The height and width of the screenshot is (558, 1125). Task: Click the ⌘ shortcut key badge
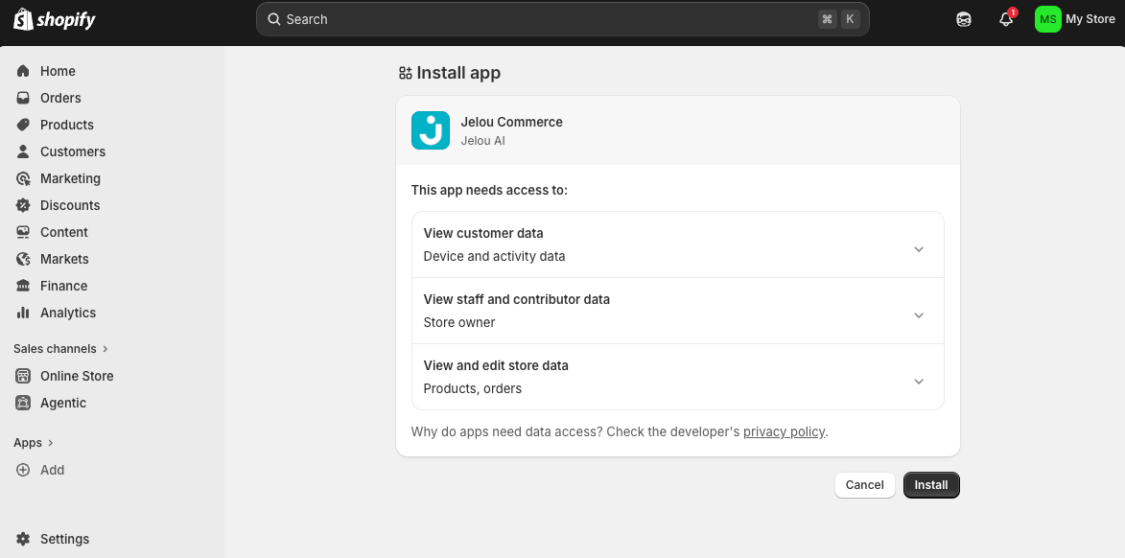coord(828,19)
